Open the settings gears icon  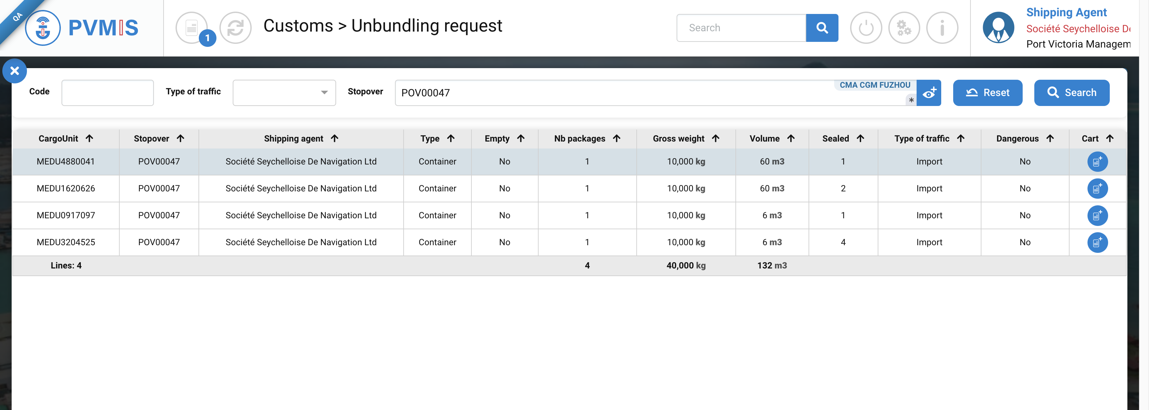click(x=904, y=28)
